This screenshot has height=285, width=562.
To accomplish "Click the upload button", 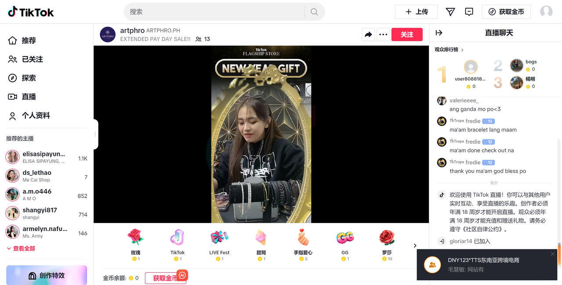I will coord(416,12).
